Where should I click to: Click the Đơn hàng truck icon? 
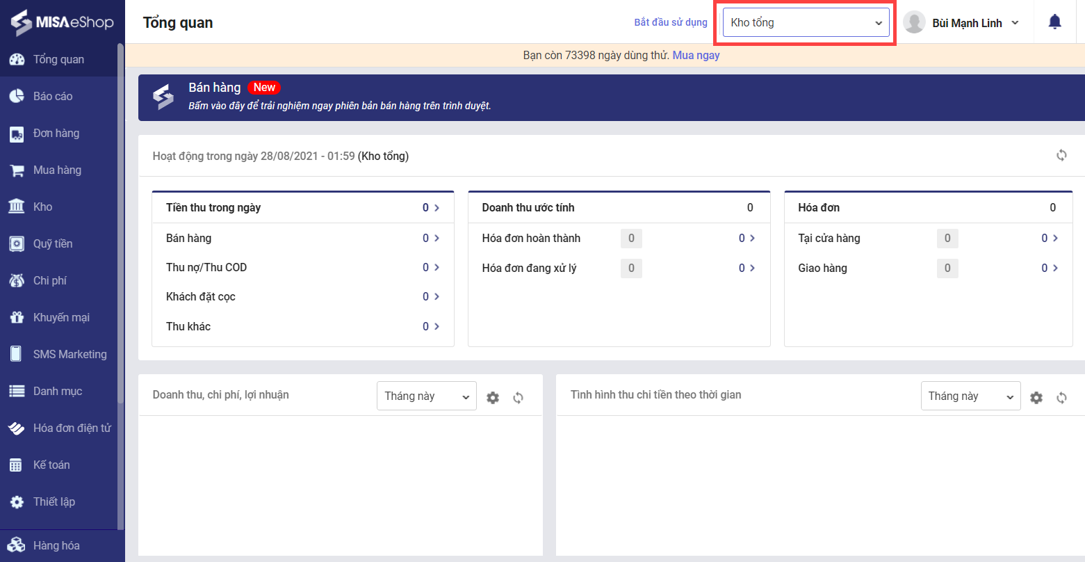click(17, 134)
